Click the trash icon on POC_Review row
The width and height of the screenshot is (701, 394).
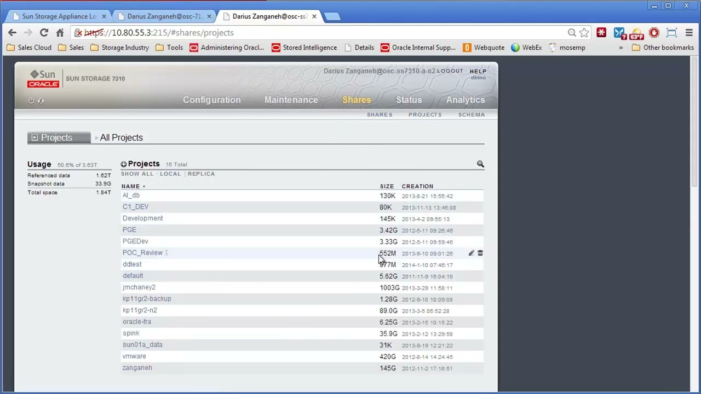(480, 253)
